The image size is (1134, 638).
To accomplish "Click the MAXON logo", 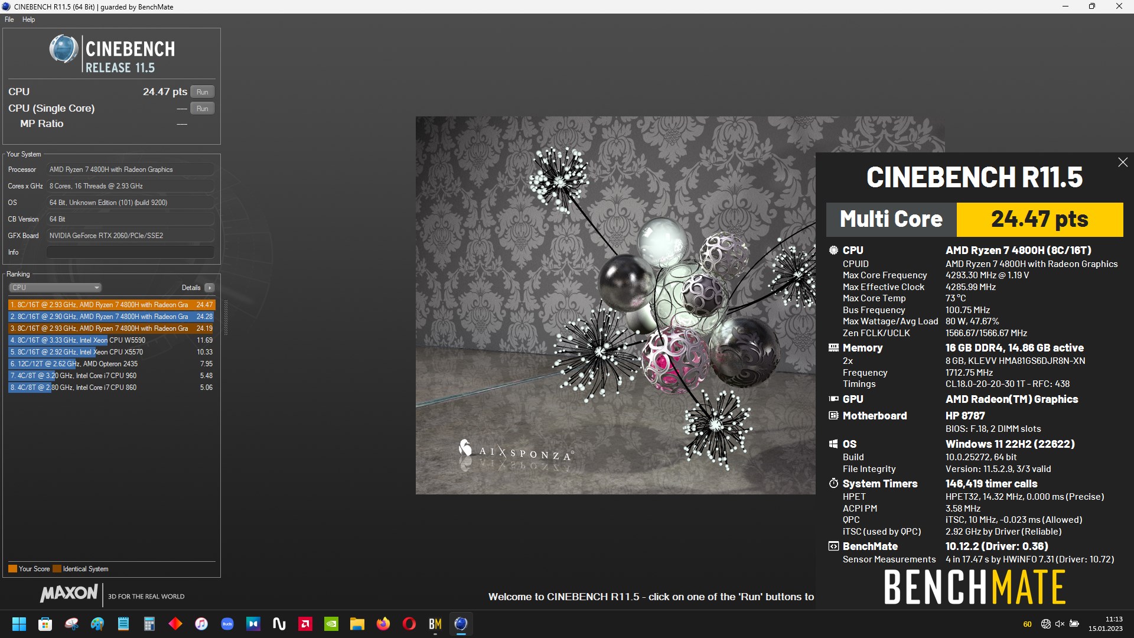I will pyautogui.click(x=69, y=593).
